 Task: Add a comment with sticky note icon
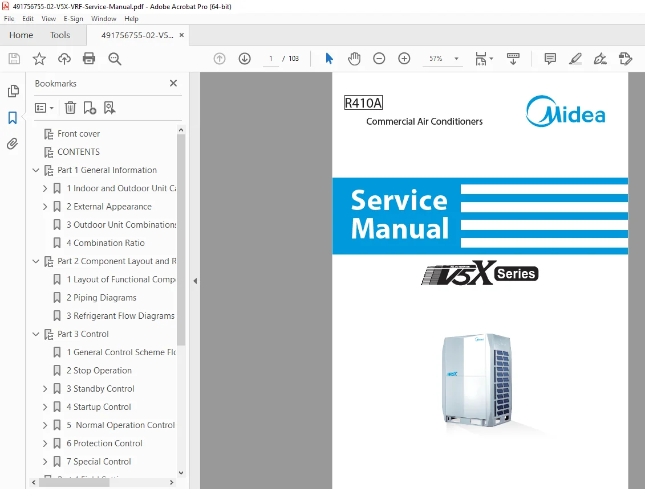click(550, 59)
